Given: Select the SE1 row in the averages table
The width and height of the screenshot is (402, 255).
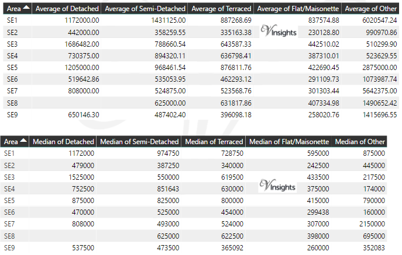Looking at the screenshot, I should pos(12,20).
